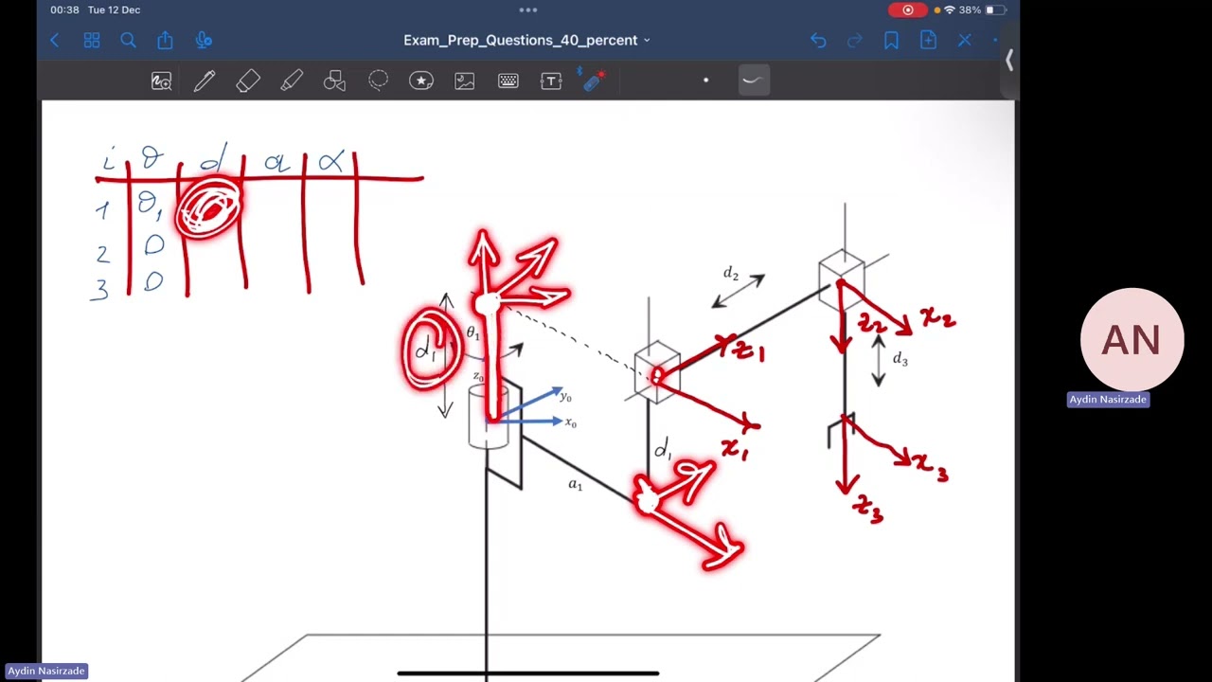Select the Eraser tool
The height and width of the screenshot is (682, 1212).
(x=248, y=81)
